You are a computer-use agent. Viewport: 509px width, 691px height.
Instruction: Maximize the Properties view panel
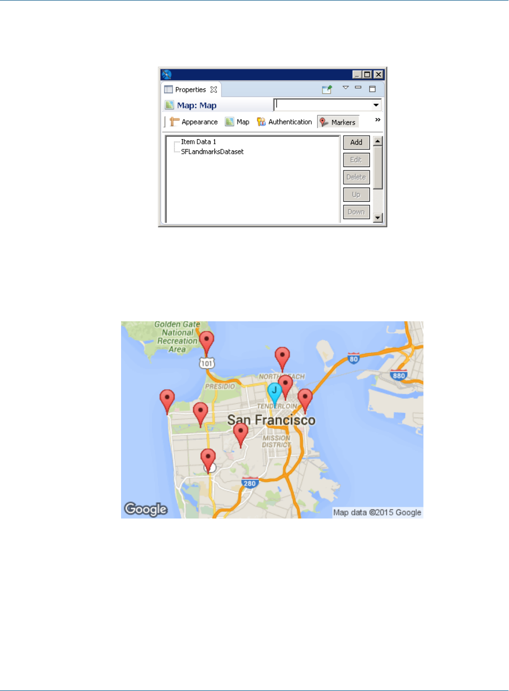point(372,89)
